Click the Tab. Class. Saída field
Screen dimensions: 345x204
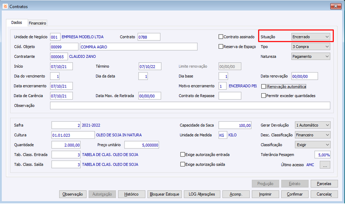pyautogui.click(x=66, y=165)
